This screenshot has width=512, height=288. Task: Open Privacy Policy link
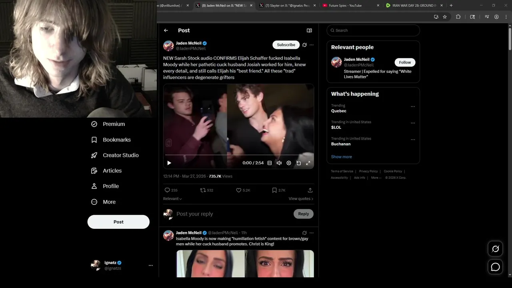pyautogui.click(x=368, y=171)
